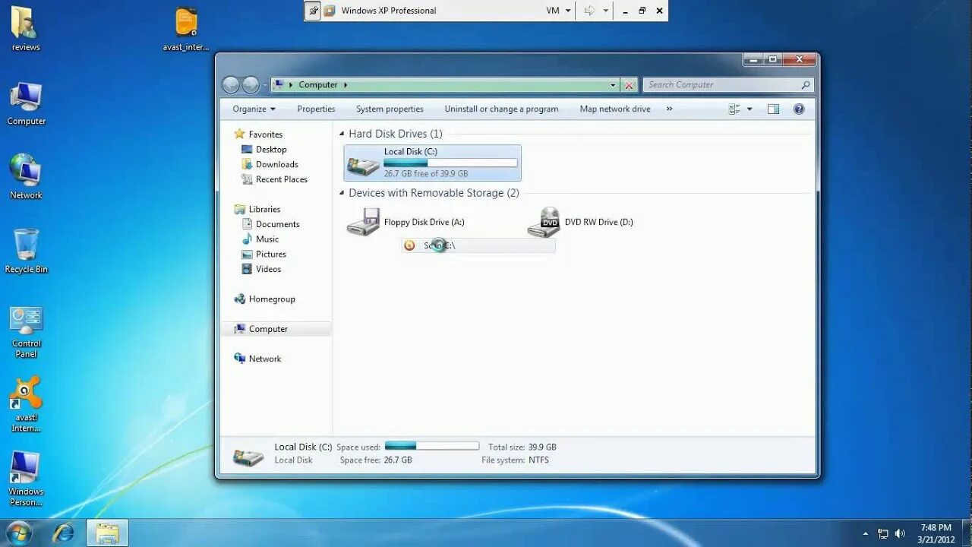Open avast_inter installer icon on desktop

point(186,29)
